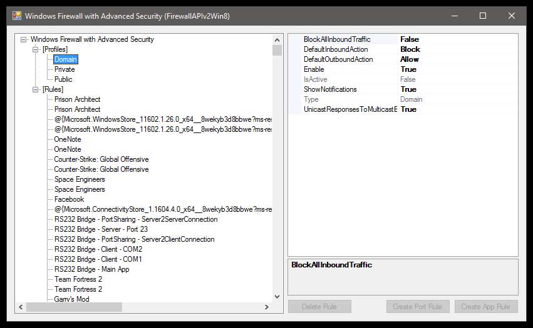
Task: Select the UnicastResponsesToMulticast property
Action: click(x=350, y=109)
